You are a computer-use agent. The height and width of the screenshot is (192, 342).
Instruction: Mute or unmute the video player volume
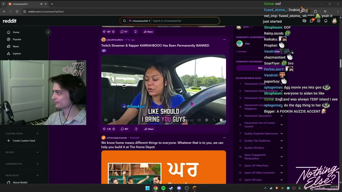[221, 120]
